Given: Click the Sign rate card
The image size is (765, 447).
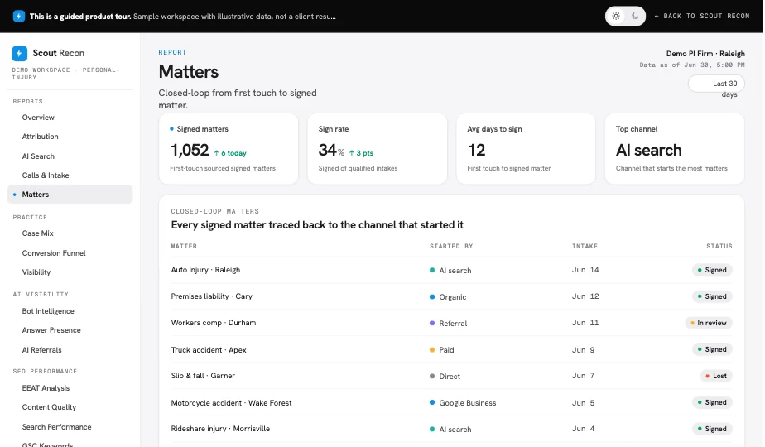Looking at the screenshot, I should pos(378,149).
